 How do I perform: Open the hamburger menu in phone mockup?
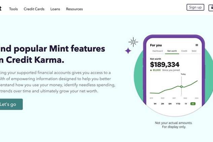point(197,45)
